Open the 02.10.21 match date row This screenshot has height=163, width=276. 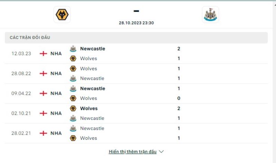click(21, 113)
